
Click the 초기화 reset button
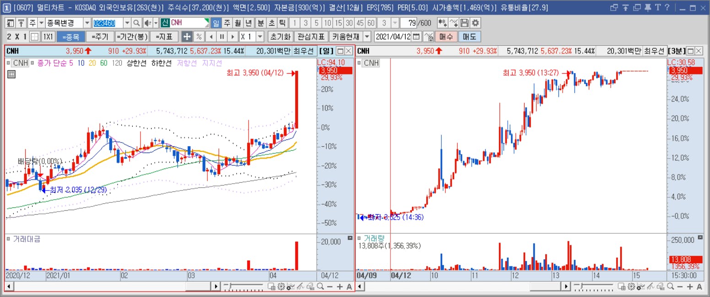point(280,37)
